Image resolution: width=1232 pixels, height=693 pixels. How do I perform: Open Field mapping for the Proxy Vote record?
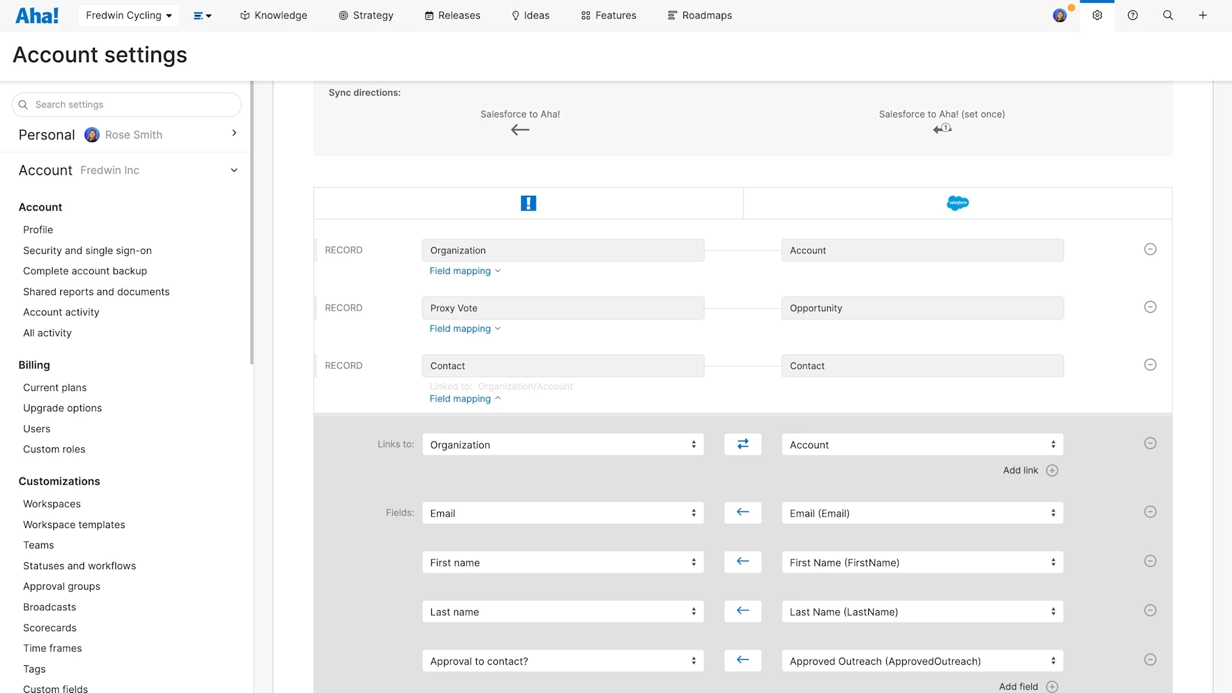click(465, 329)
